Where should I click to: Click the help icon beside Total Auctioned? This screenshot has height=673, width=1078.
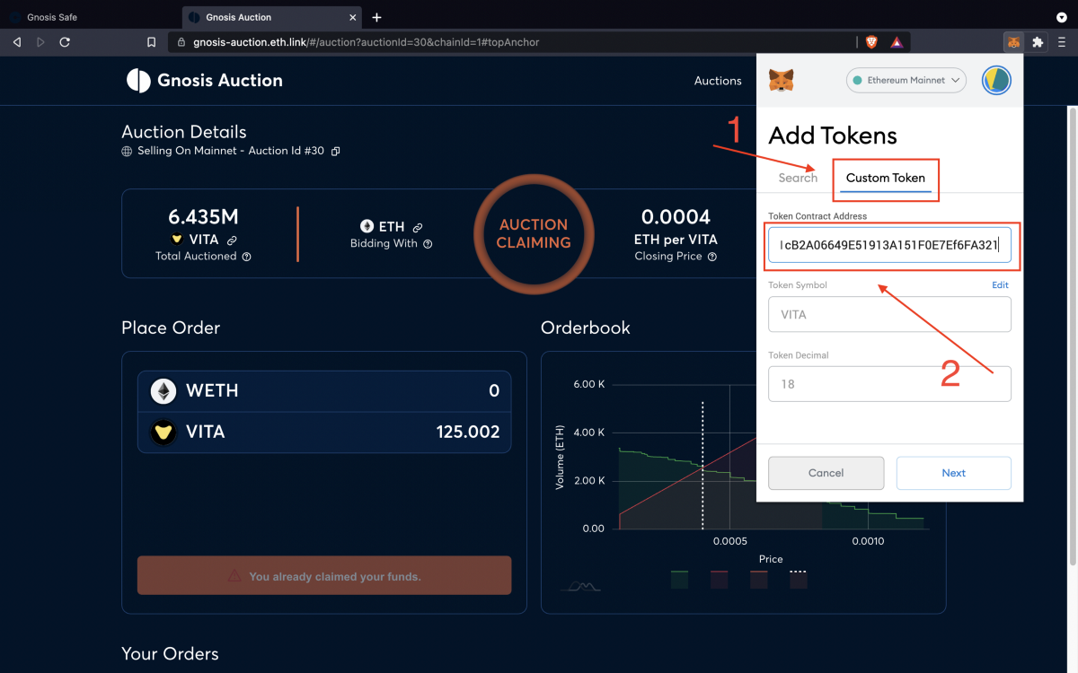(x=246, y=257)
